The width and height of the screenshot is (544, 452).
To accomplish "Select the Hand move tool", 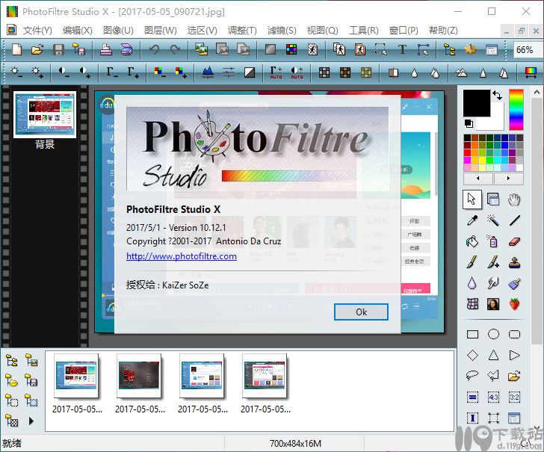I will tap(514, 199).
